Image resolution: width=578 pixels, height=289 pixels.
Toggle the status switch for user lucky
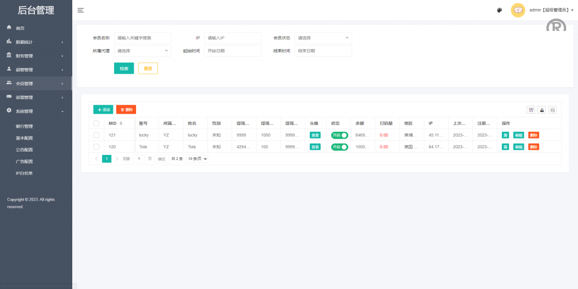click(340, 135)
